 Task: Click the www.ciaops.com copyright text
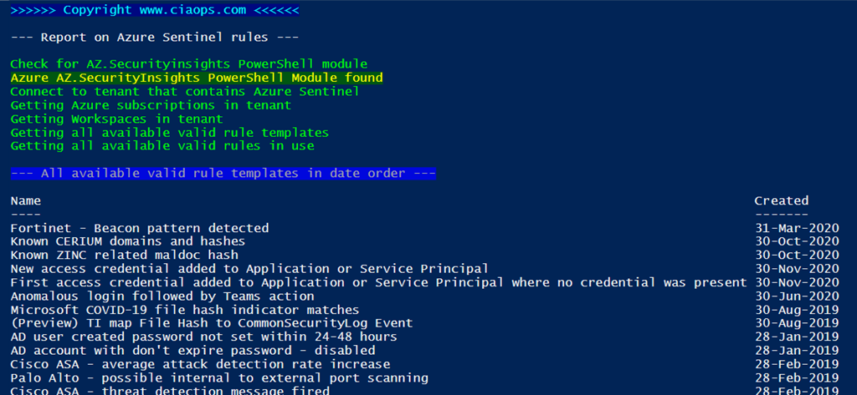click(155, 10)
